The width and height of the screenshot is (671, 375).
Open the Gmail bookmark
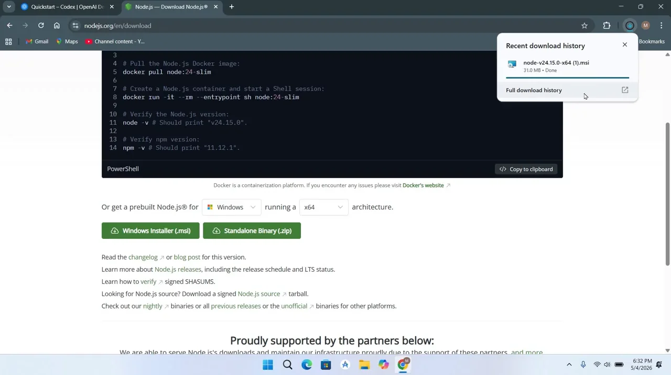(x=37, y=41)
